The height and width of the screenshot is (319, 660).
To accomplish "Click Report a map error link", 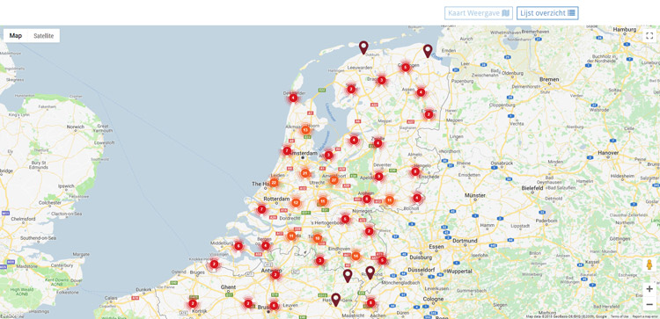I will (644, 316).
